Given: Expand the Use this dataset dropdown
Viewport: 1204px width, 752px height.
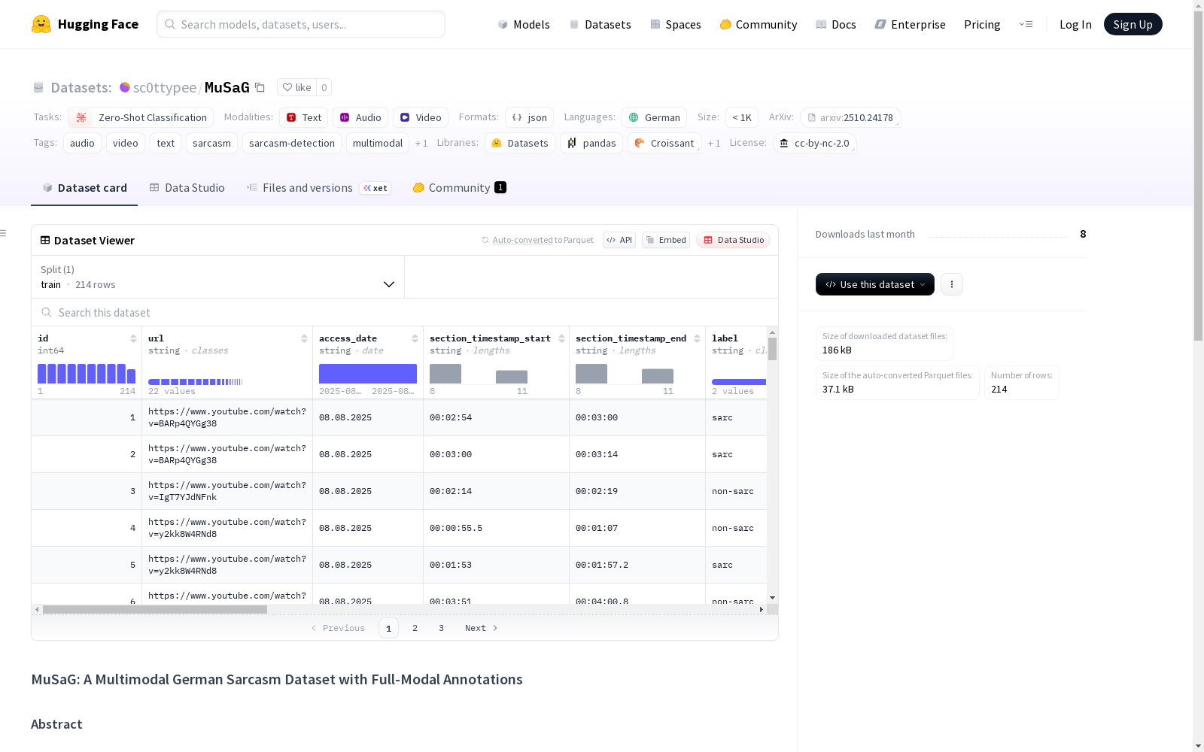Looking at the screenshot, I should (x=875, y=284).
